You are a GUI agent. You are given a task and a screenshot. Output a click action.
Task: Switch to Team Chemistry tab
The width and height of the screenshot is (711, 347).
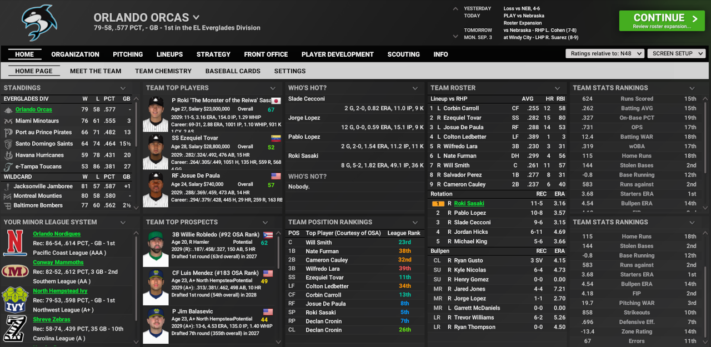tap(163, 71)
